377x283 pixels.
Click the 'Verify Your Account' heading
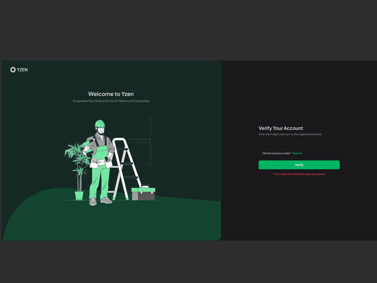[x=281, y=128]
